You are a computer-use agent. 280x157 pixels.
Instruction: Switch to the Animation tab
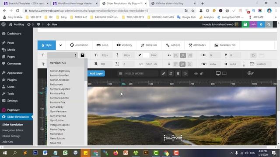79,45
